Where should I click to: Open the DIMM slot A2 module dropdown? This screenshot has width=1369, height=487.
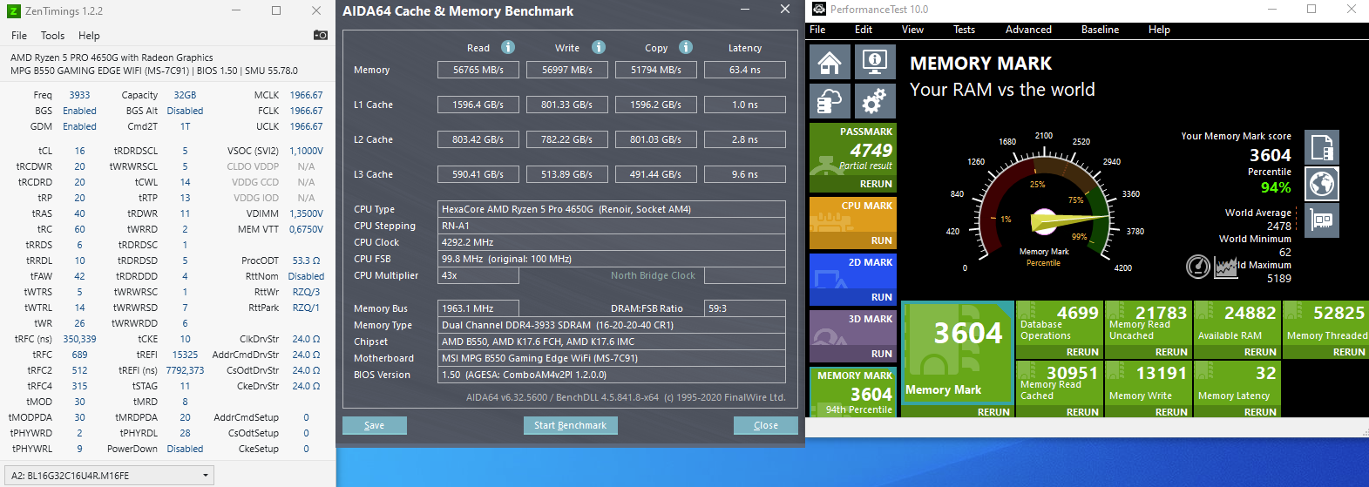click(x=109, y=476)
